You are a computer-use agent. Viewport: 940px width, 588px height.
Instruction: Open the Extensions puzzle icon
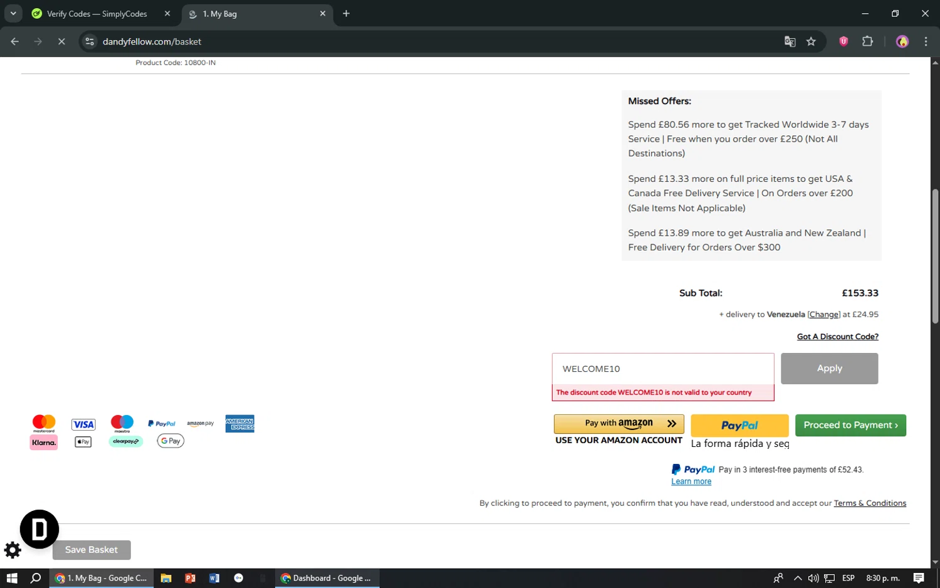[x=867, y=41]
